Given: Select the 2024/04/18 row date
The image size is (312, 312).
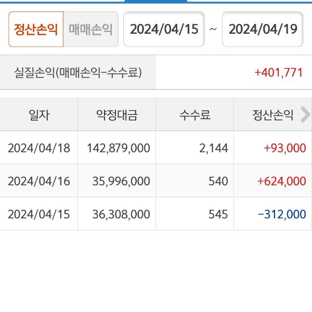Looking at the screenshot, I should coord(39,148).
